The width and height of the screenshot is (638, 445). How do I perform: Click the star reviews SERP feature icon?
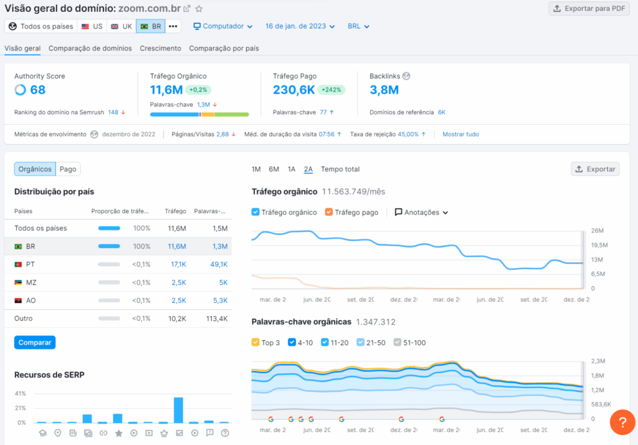pyautogui.click(x=118, y=433)
